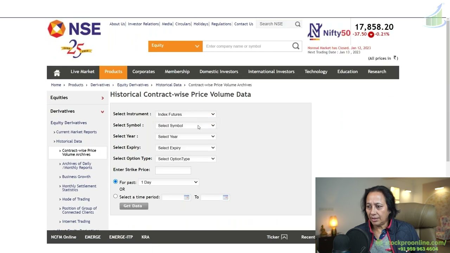Image resolution: width=450 pixels, height=253 pixels.
Task: Click the Derivatives breadcrumb link
Action: 100,85
